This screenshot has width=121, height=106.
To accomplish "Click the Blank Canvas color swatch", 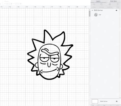I will (95, 101).
